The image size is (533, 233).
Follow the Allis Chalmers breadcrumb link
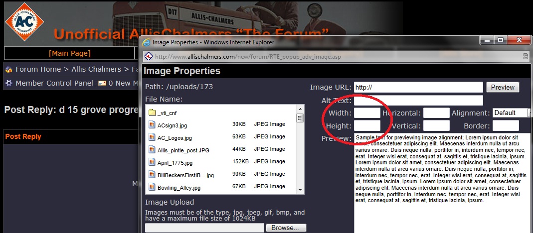96,69
